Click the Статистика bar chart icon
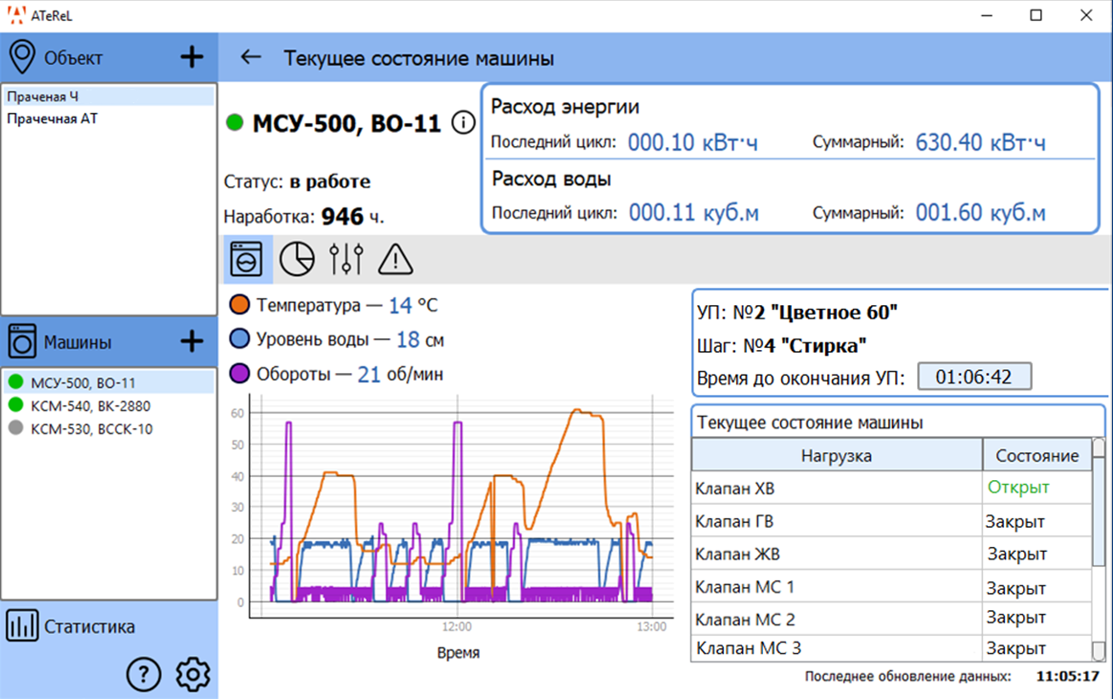1113x699 pixels. 22,626
